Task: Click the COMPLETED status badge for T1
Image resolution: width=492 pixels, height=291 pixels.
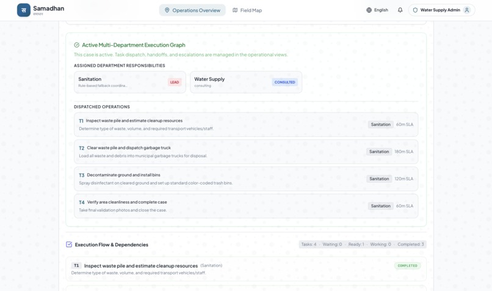Action: pos(407,266)
